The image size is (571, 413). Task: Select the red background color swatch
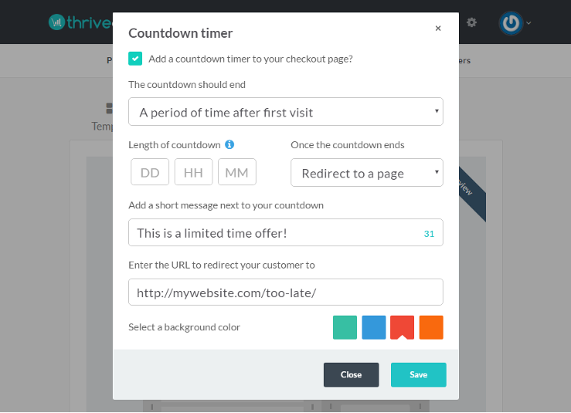402,327
